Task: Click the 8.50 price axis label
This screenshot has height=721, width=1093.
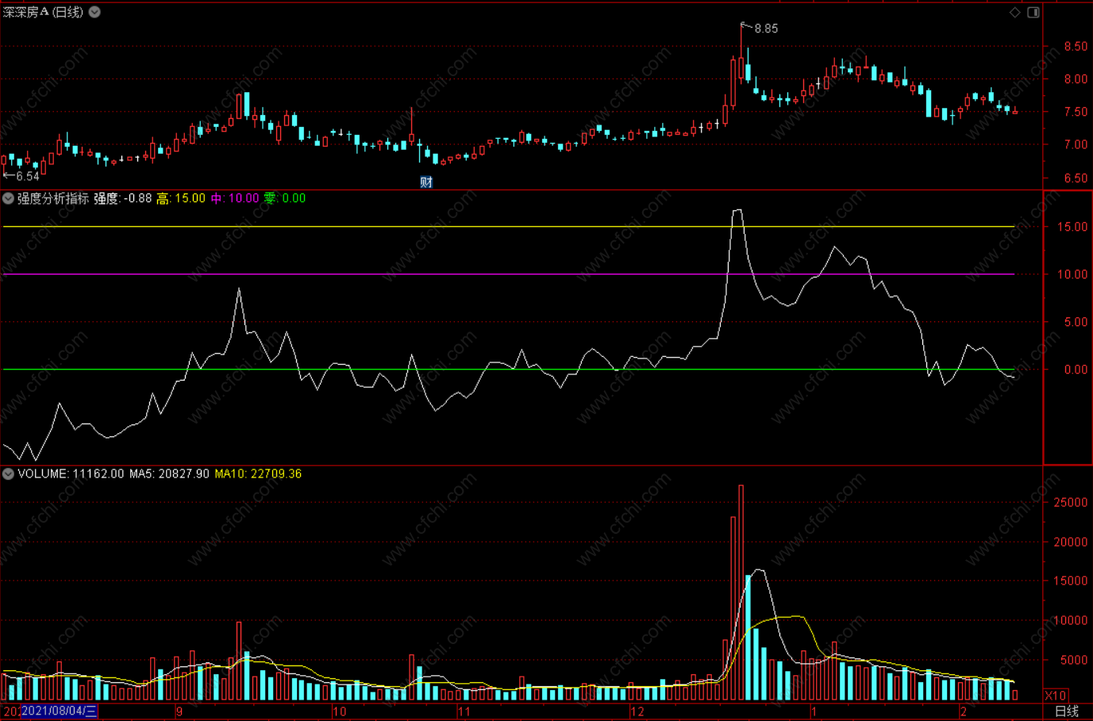Action: pyautogui.click(x=1076, y=47)
